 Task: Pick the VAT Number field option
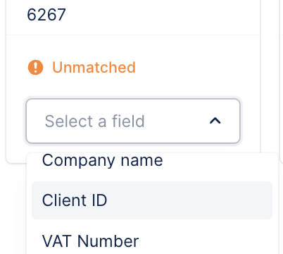tap(152, 241)
